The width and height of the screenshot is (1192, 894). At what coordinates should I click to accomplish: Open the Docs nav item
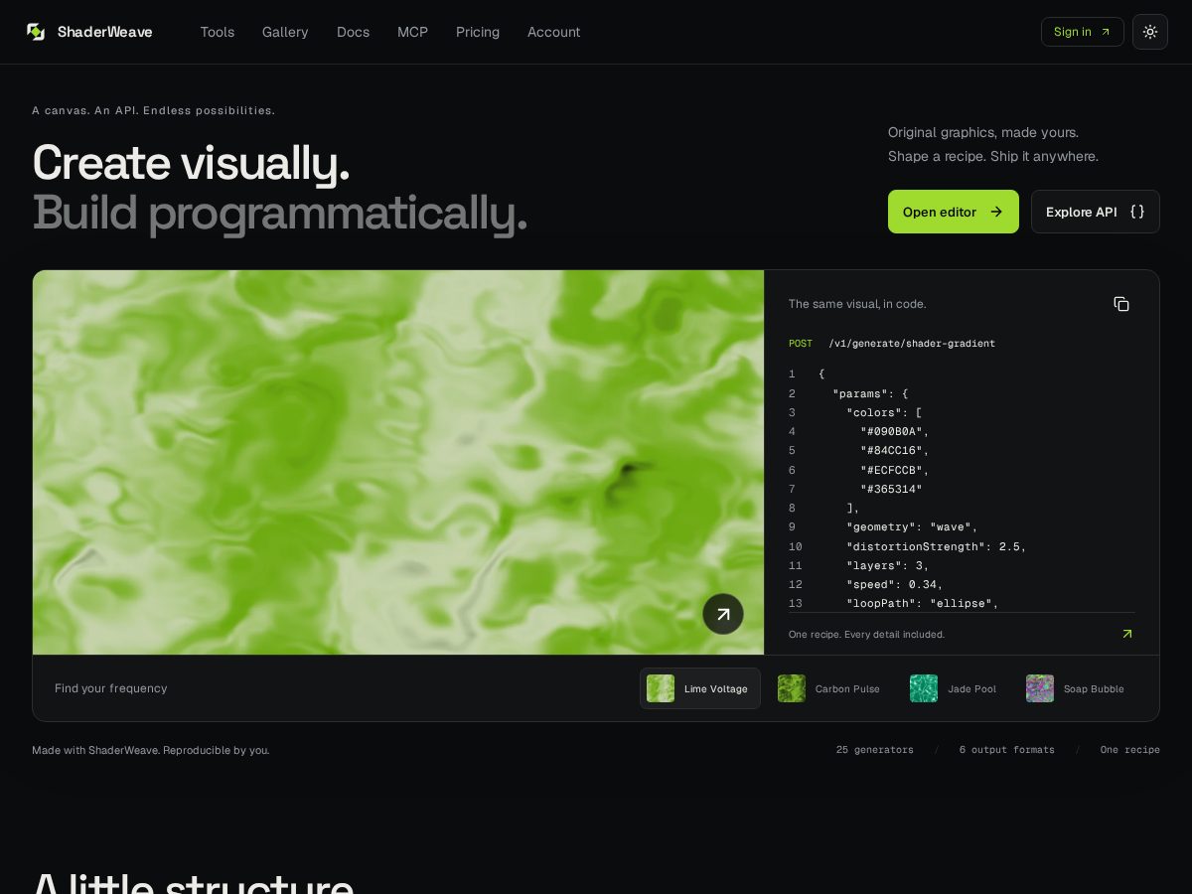(x=353, y=32)
